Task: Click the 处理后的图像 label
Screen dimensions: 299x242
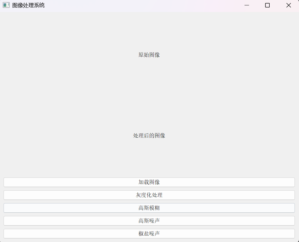Action: (x=149, y=136)
